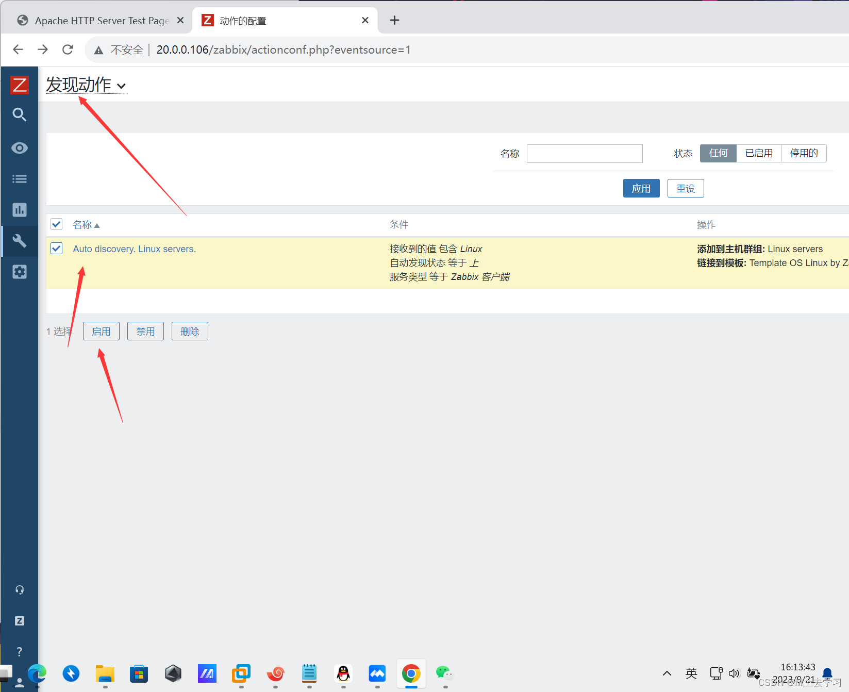The height and width of the screenshot is (692, 849).
Task: Go back with browser back arrow
Action: coord(18,50)
